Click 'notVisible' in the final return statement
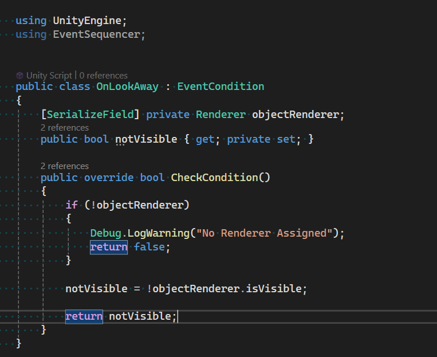Image resolution: width=437 pixels, height=357 pixels. point(140,316)
